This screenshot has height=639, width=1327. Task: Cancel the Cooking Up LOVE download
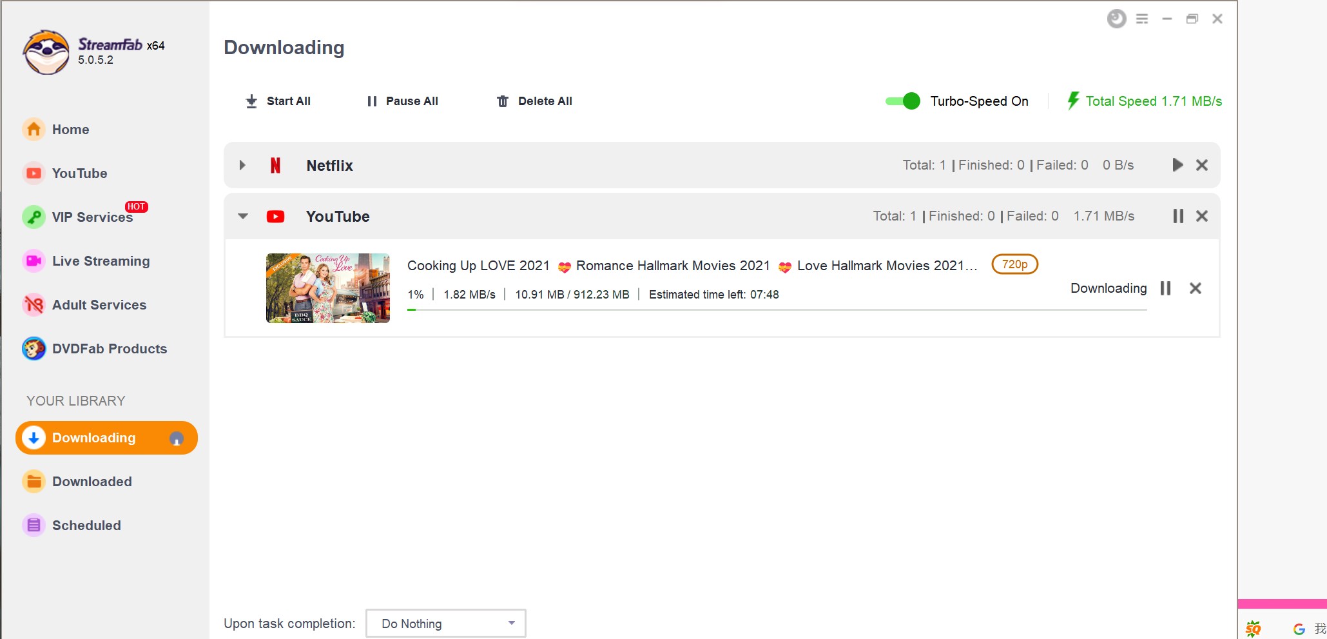tap(1195, 288)
